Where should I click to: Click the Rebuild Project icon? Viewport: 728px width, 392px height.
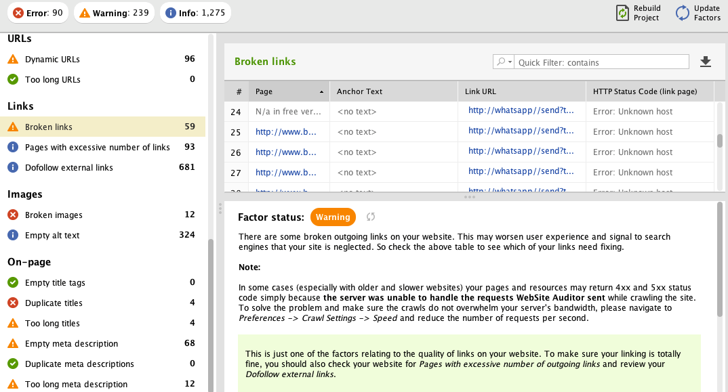point(622,13)
